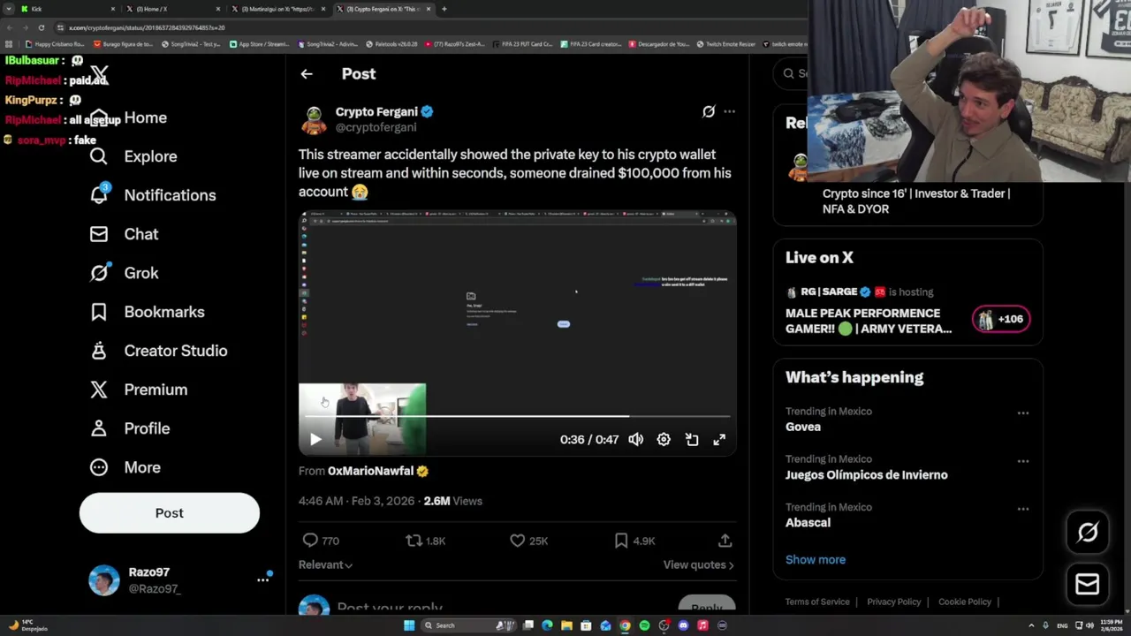Image resolution: width=1131 pixels, height=636 pixels.
Task: Open MALE PEAK PERFORMANCE GAMER live title
Action: pyautogui.click(x=869, y=321)
